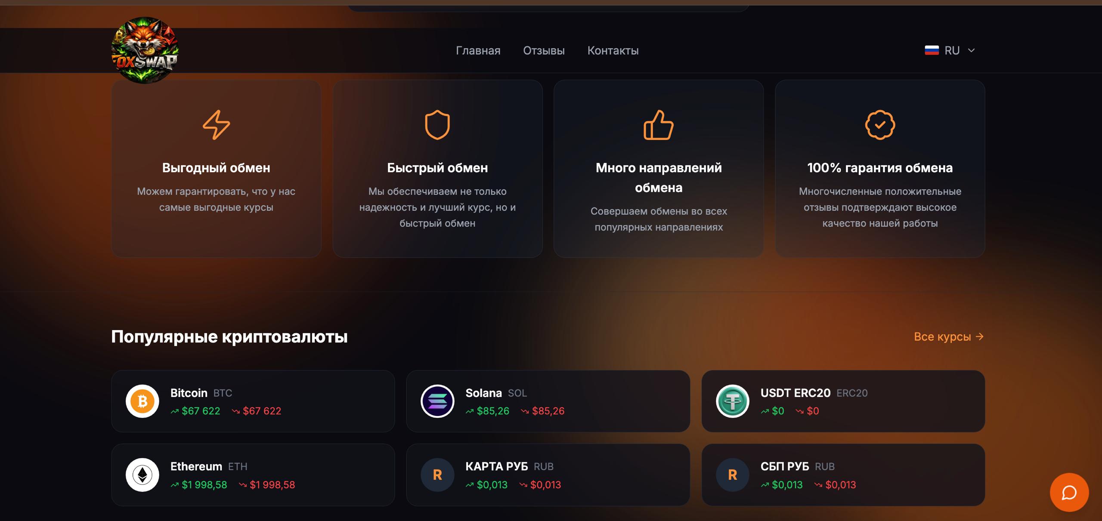Screen dimensions: 1102x521
Task: Select the Главная navigation link
Action: pyautogui.click(x=478, y=50)
